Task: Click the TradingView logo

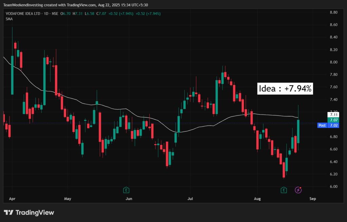Action: pyautogui.click(x=29, y=213)
